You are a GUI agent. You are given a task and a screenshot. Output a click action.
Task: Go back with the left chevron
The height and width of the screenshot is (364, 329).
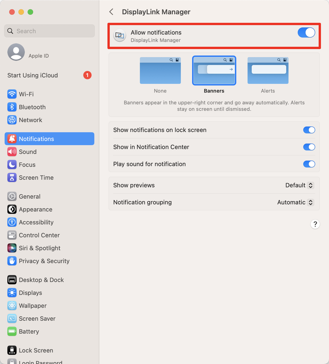[111, 12]
